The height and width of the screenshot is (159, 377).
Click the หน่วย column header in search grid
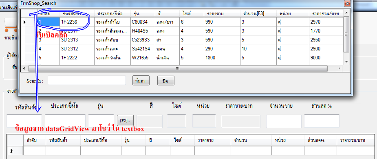(x=292, y=13)
